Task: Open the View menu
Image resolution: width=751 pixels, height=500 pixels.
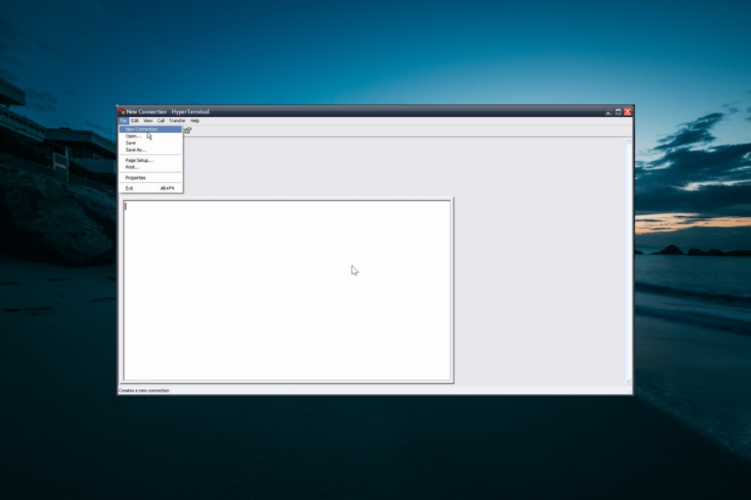Action: 147,119
